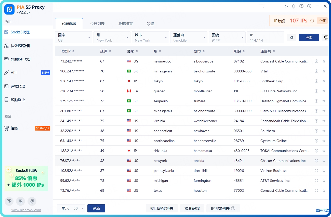Star the 126.143 tokyo proxy as favorite

click(x=324, y=81)
